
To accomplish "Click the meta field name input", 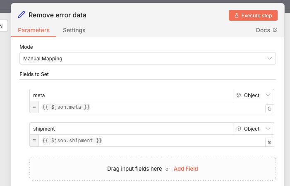I will 131,95.
